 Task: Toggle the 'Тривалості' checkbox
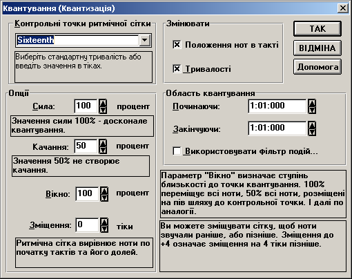click(177, 68)
